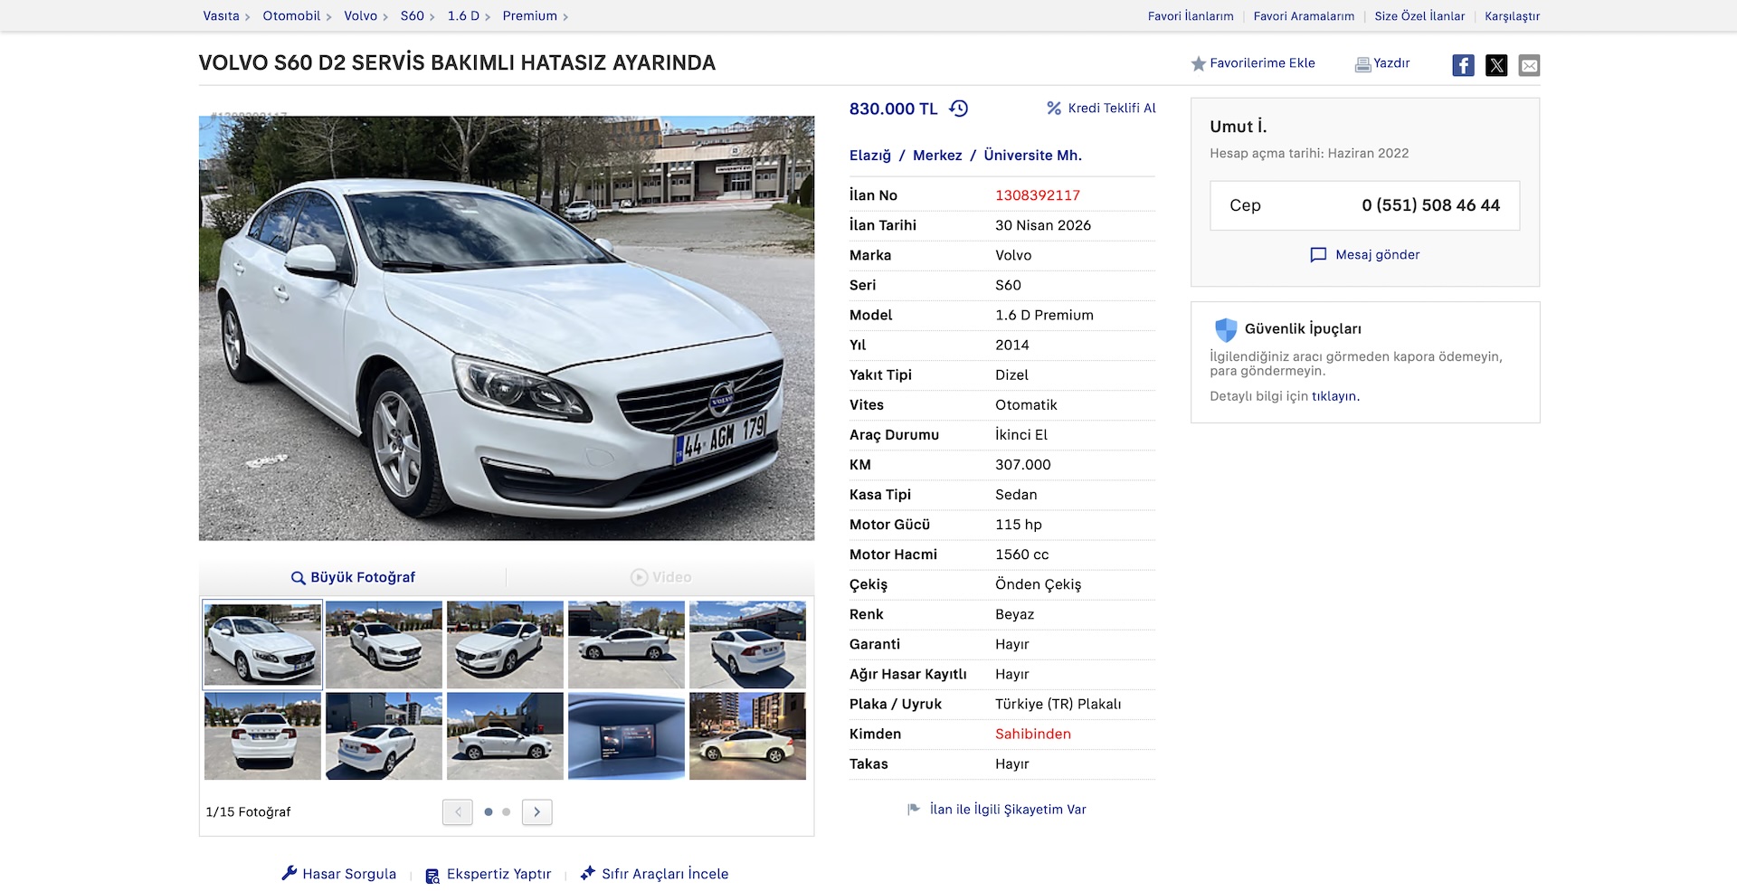Open Elazığ location link
1737x891 pixels.
point(870,156)
